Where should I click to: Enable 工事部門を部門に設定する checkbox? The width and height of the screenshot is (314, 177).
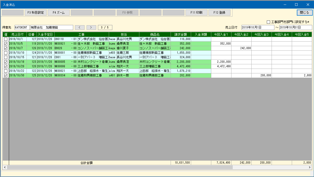tap(269, 22)
